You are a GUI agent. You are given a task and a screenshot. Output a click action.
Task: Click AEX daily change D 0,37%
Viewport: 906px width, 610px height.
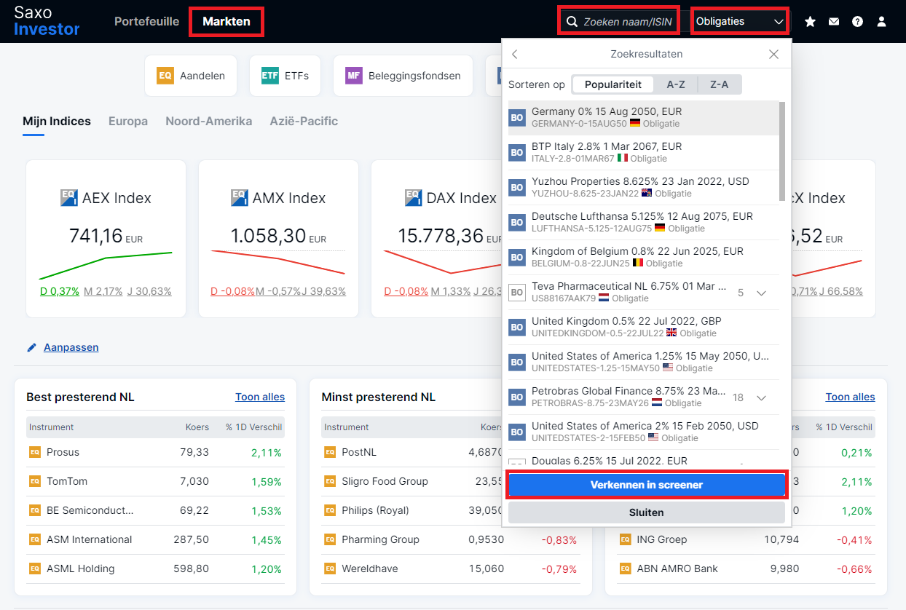pos(60,291)
